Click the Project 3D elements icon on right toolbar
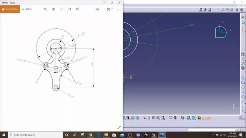This screenshot has height=138, width=246. [x=243, y=68]
